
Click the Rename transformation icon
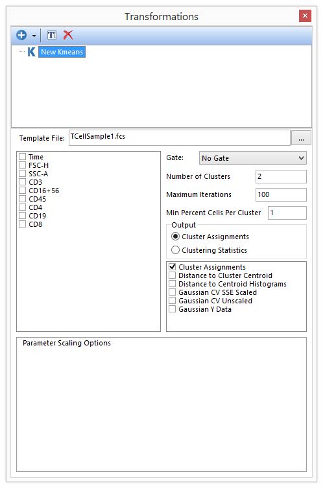tap(52, 35)
